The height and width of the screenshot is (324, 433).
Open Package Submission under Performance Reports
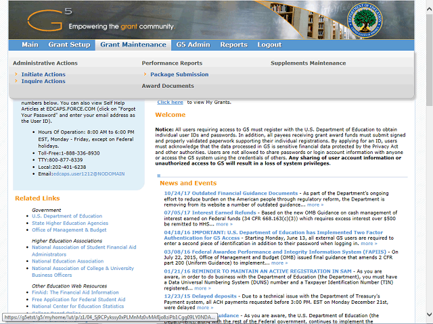tap(179, 74)
